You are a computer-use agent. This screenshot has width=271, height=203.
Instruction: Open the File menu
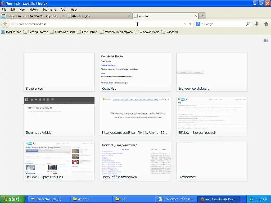pyautogui.click(x=4, y=10)
